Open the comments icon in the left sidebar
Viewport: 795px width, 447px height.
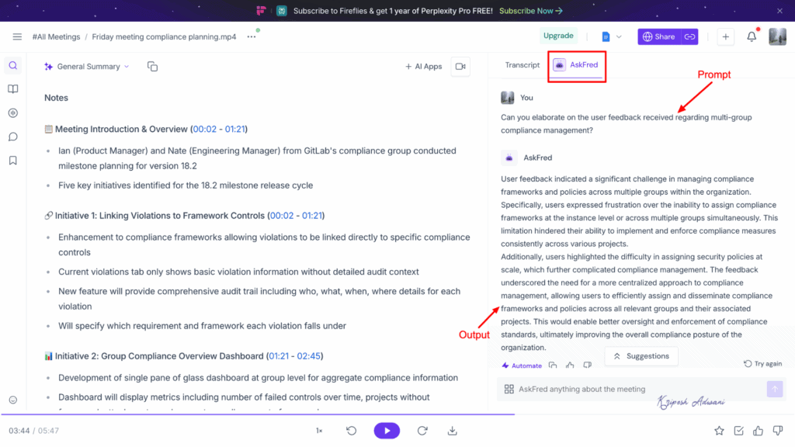coord(12,137)
